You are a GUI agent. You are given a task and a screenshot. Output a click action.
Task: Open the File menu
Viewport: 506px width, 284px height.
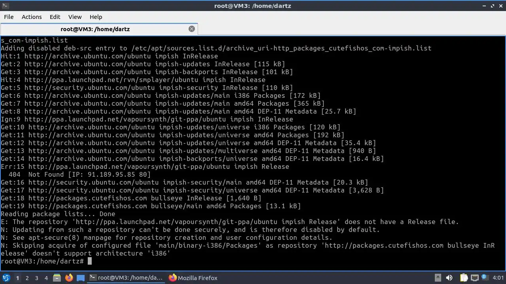(9, 17)
